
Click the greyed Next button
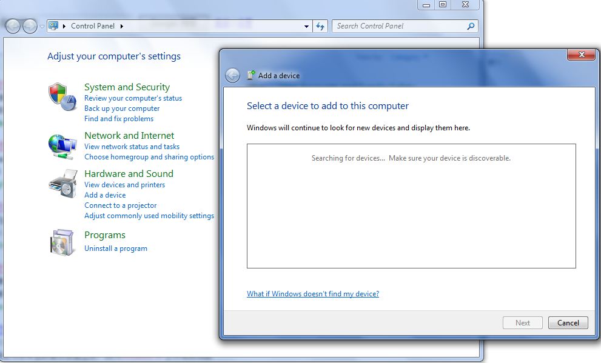pyautogui.click(x=522, y=323)
